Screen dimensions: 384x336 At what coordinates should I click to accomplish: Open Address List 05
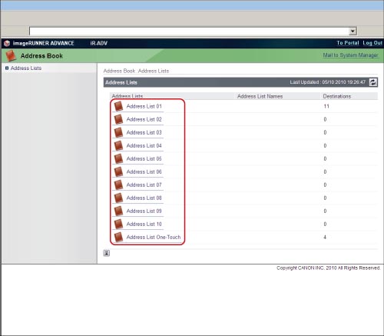pyautogui.click(x=144, y=158)
